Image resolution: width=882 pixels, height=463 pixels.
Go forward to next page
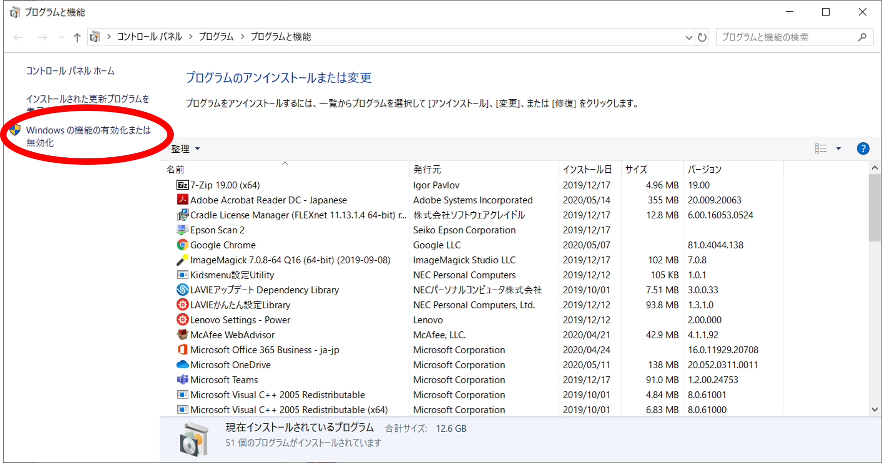point(42,37)
